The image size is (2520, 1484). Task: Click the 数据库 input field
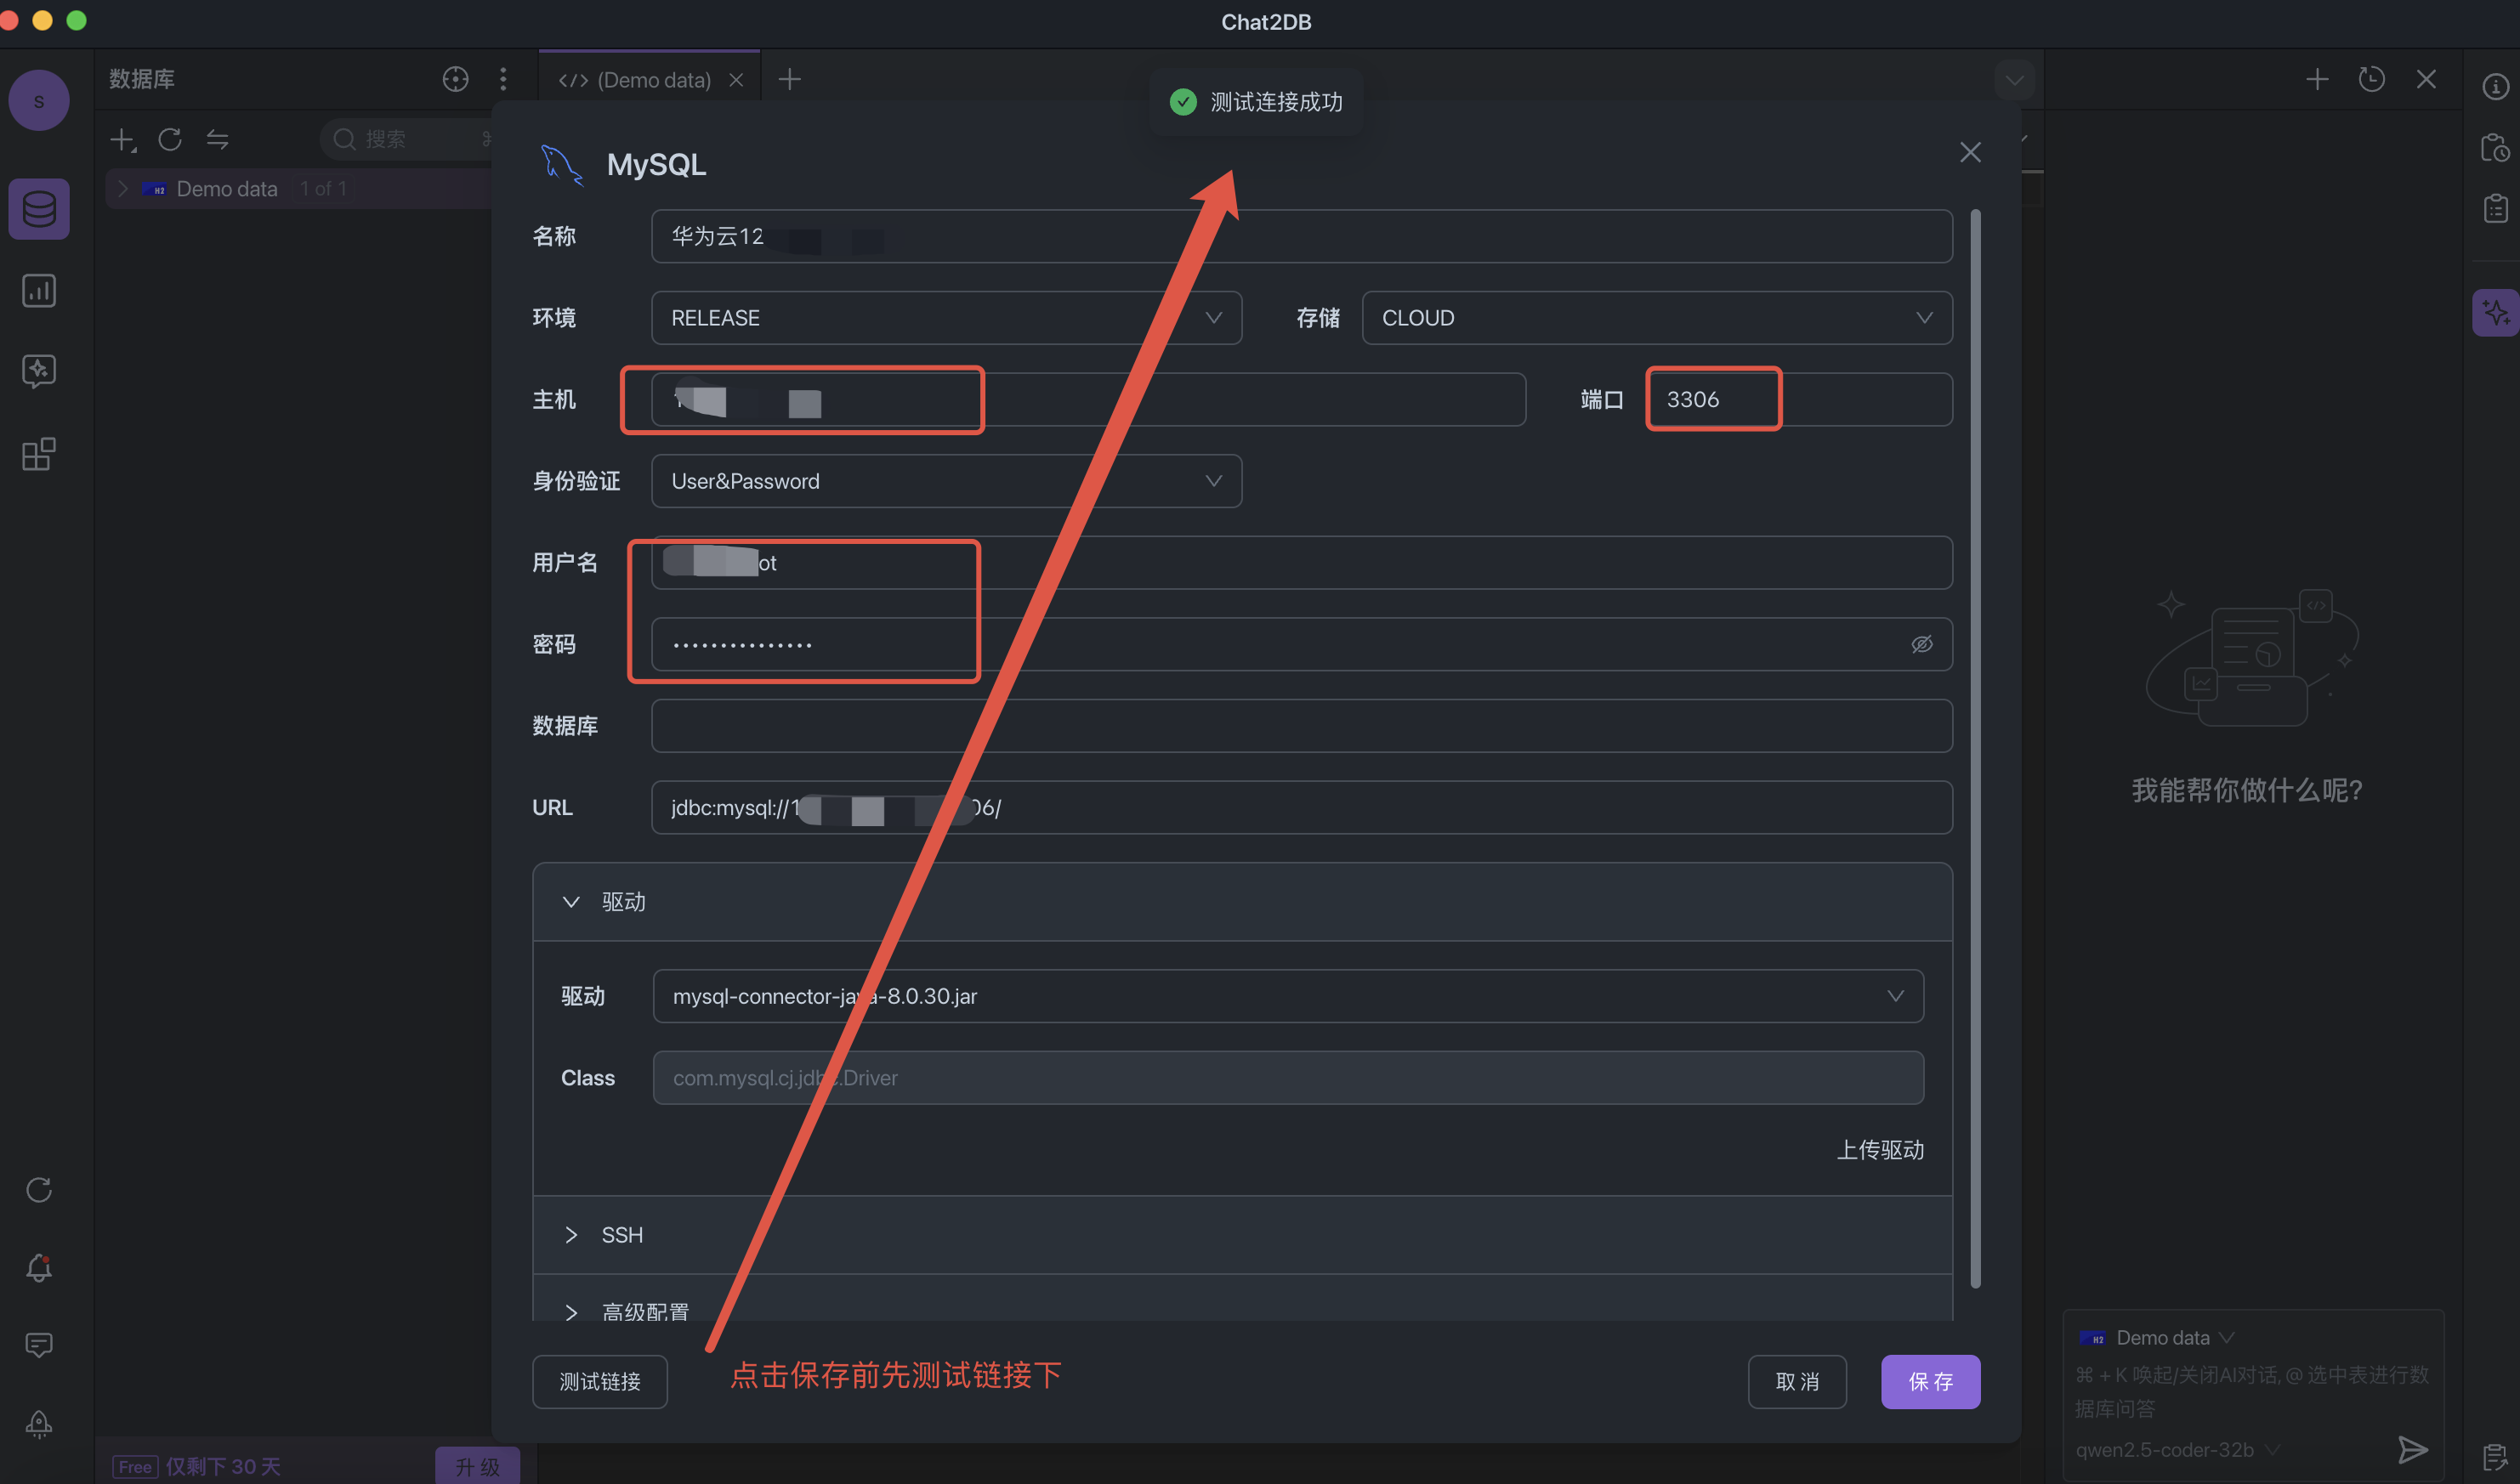coord(1300,726)
